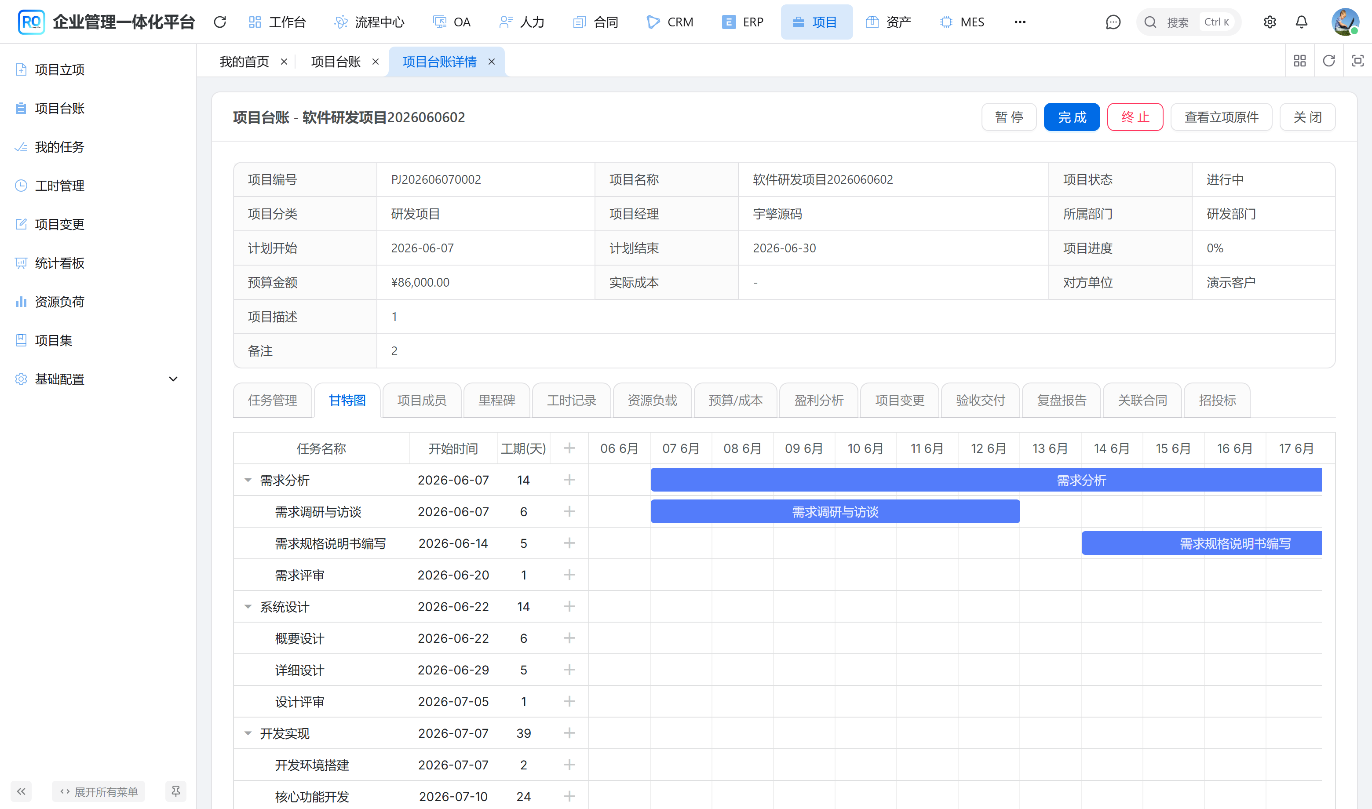
Task: Open 统计看板 in sidebar
Action: coord(98,263)
